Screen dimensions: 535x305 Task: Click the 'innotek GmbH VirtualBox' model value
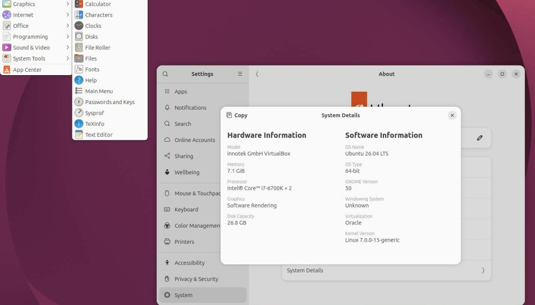pos(259,154)
